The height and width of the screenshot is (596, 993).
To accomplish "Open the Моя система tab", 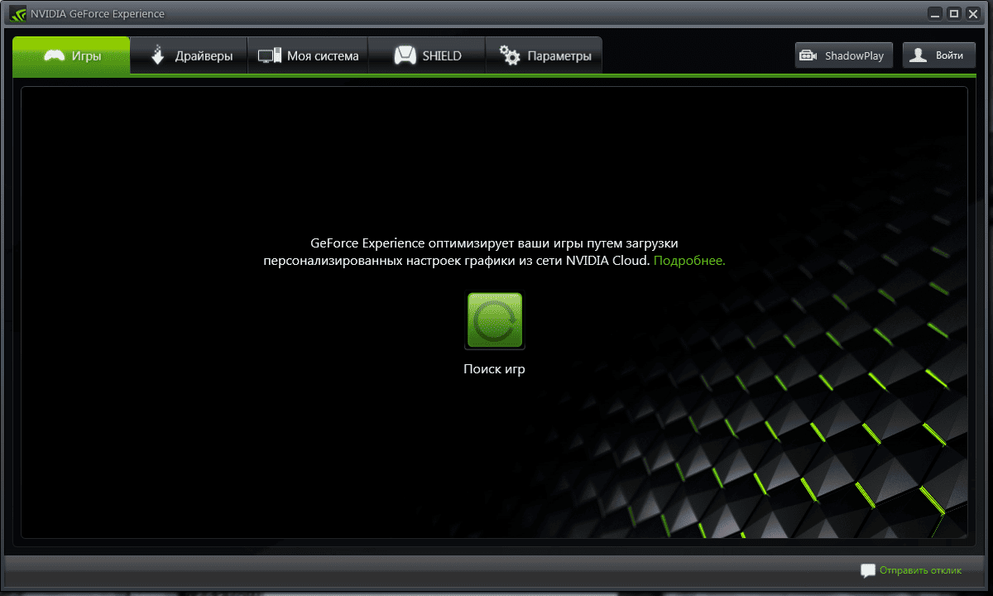I will click(308, 55).
